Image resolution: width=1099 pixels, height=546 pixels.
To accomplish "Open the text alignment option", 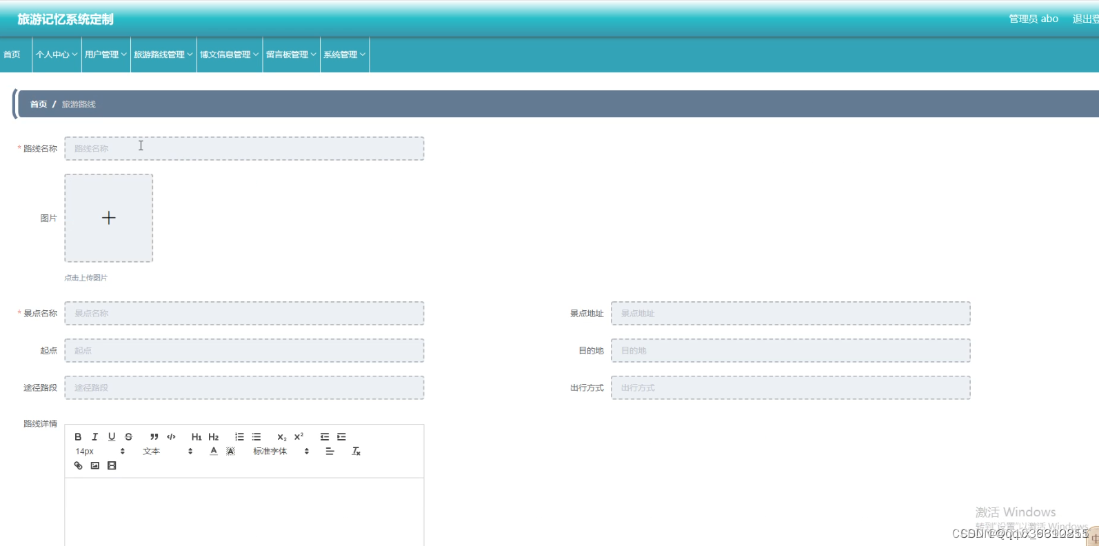I will coord(330,452).
